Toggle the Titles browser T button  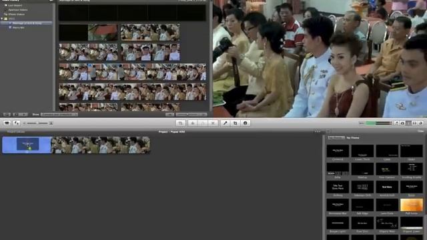coord(408,123)
